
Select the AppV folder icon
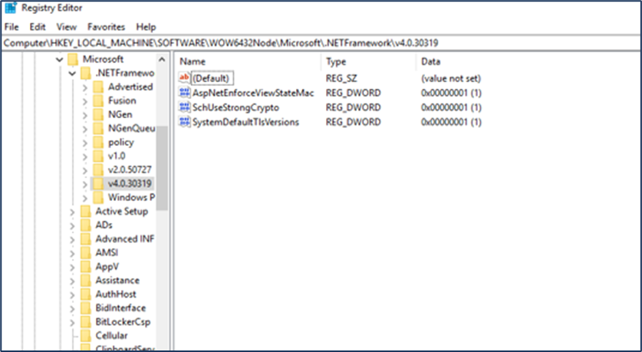click(86, 267)
